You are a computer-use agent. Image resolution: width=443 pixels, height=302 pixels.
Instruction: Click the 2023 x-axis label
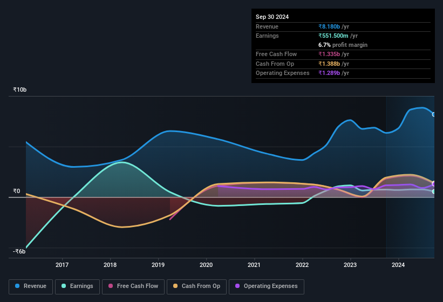click(x=350, y=265)
